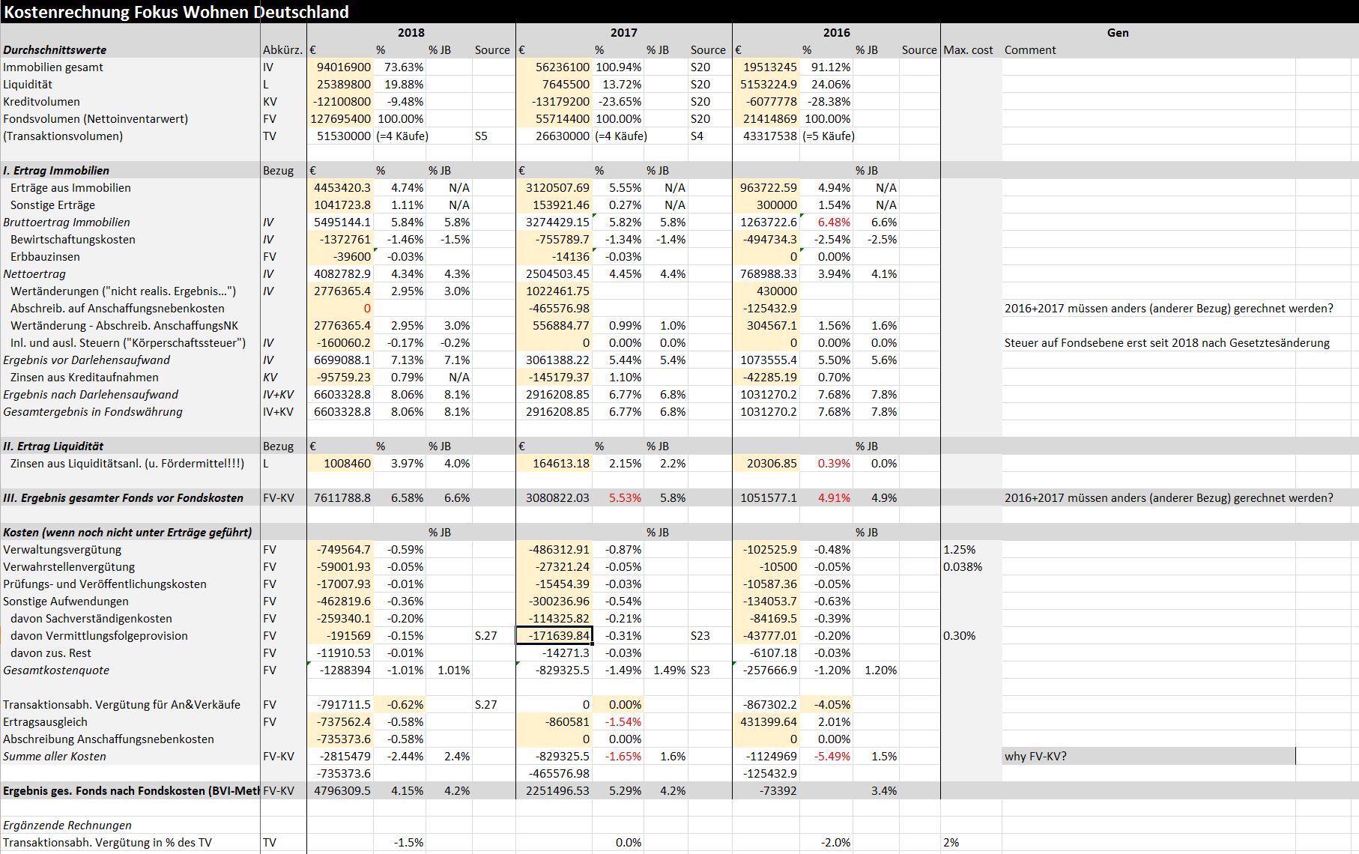1359x854 pixels.
Task: Click the 'Ergebnis ges. Fonds nach Fondskosten' label
Action: 132,791
